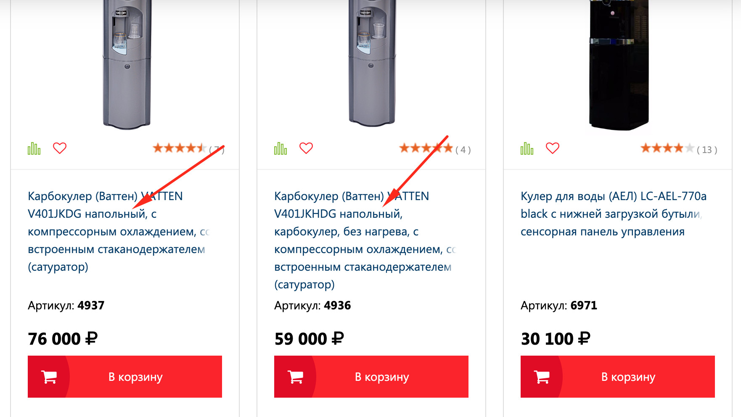The height and width of the screenshot is (417, 741).
Task: Toggle favorite heart for V401JKHDG cooler
Action: (x=306, y=148)
